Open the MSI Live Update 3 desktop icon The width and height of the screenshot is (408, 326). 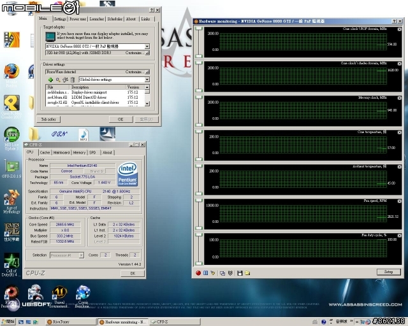tap(11, 135)
